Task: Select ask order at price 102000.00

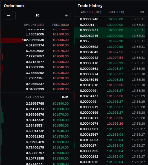Action: pyautogui.click(x=37, y=89)
